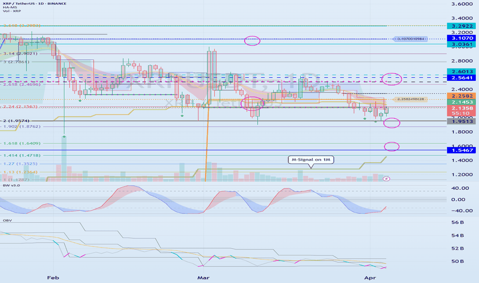Screen dimensions: 479x283
Task: Click the 55:10 candle countdown timer
Action: point(462,113)
